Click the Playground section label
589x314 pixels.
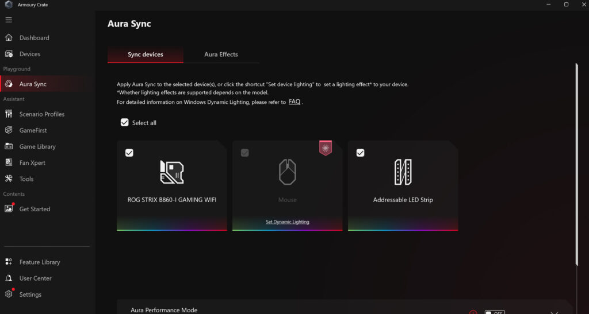point(17,69)
